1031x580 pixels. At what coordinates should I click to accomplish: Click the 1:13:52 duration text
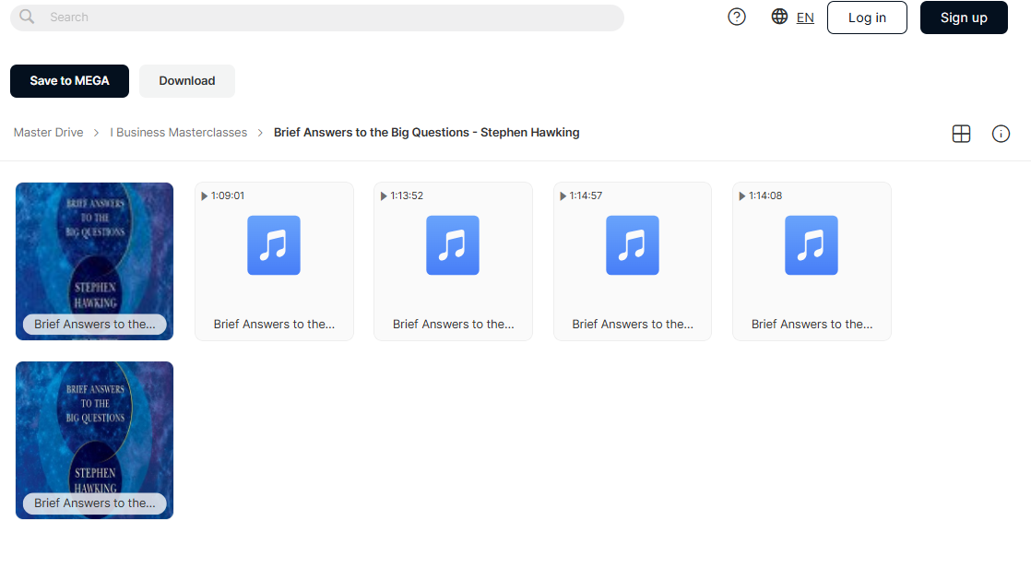(x=407, y=196)
